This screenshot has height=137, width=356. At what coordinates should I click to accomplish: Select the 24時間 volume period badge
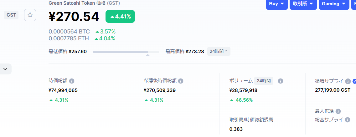(264, 81)
